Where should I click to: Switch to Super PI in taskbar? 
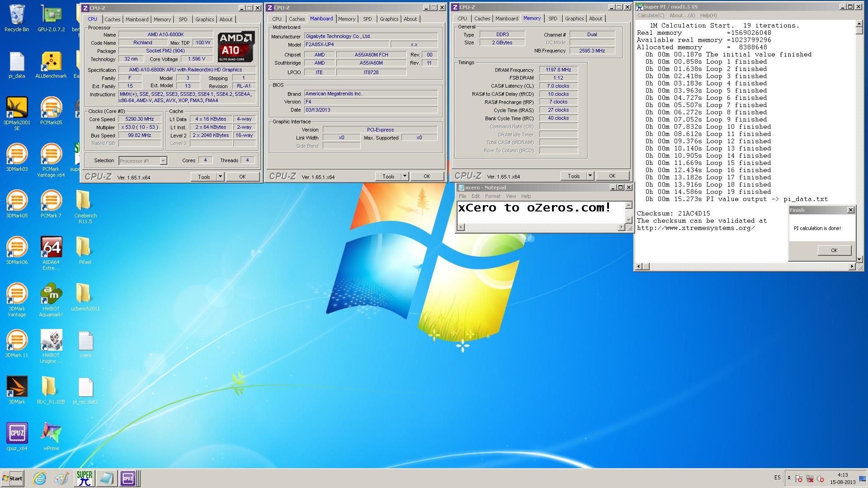tap(84, 479)
